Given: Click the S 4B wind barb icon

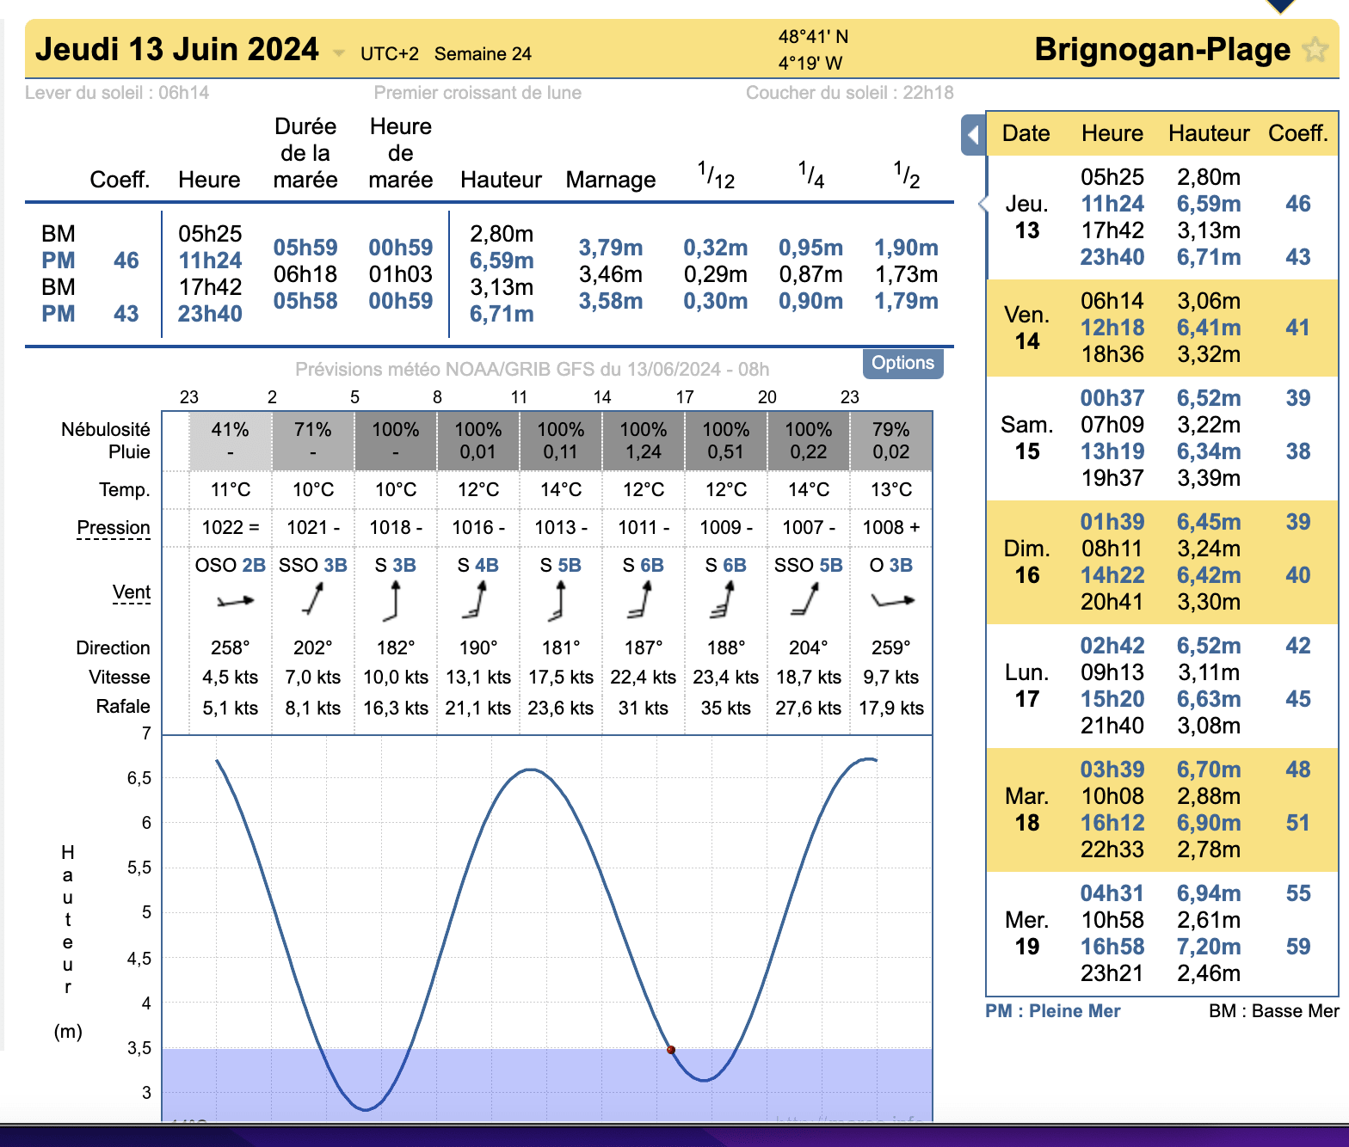Looking at the screenshot, I should tap(475, 600).
